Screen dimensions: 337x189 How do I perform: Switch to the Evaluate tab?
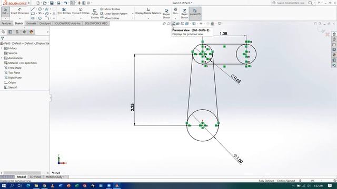pyautogui.click(x=32, y=23)
